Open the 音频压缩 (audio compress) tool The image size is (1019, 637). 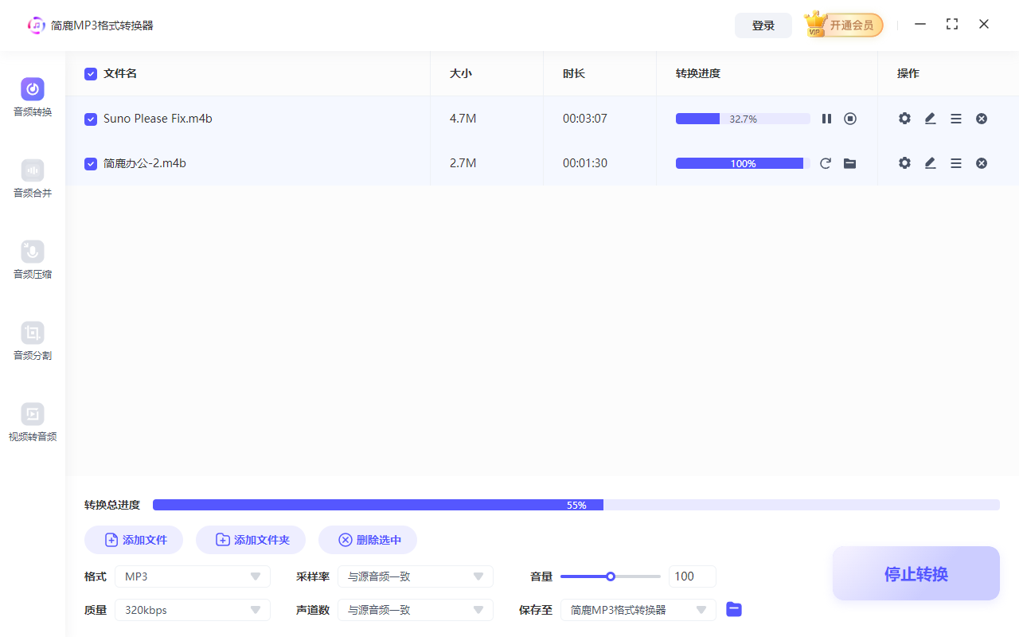pos(32,259)
